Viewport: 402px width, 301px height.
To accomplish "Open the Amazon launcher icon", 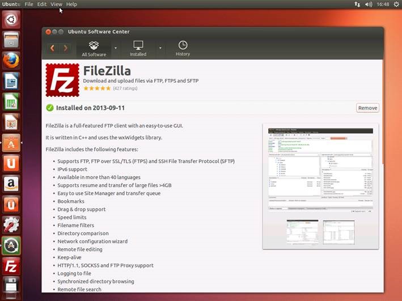I will (11, 184).
